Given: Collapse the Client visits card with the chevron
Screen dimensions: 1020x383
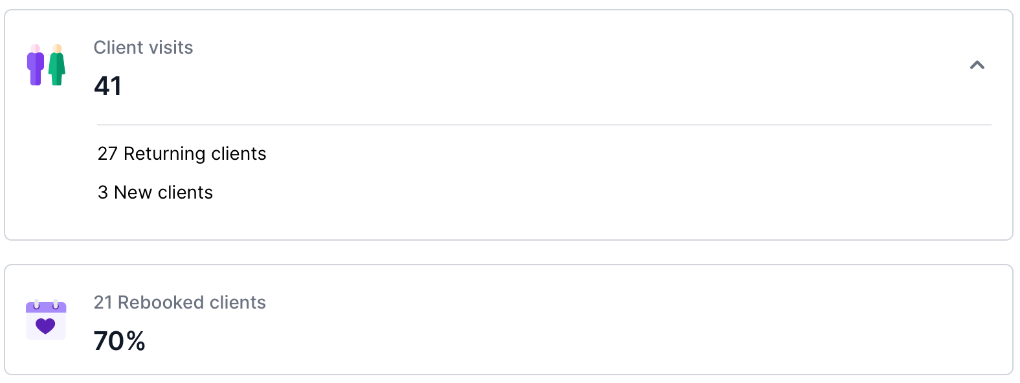Looking at the screenshot, I should tap(977, 65).
